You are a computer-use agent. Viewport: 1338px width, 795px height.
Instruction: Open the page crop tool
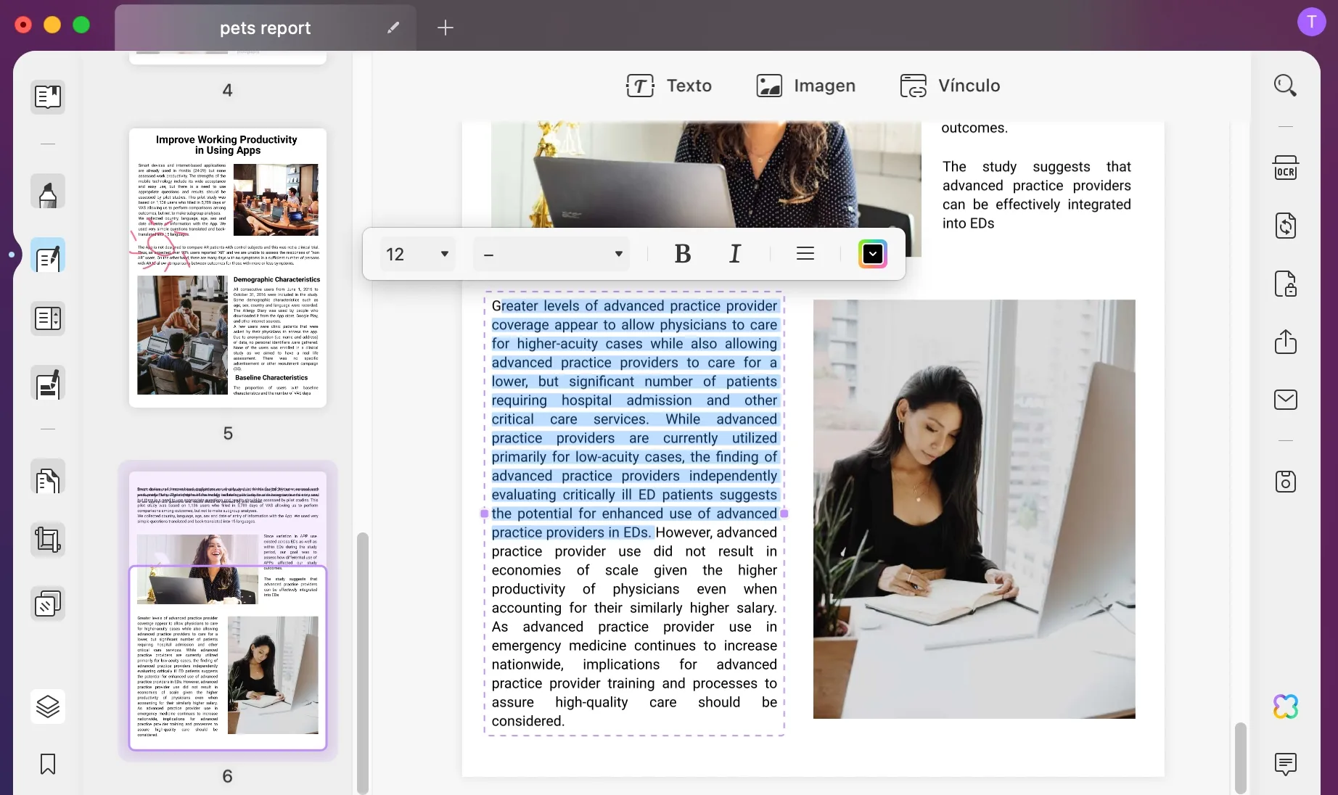pos(47,540)
